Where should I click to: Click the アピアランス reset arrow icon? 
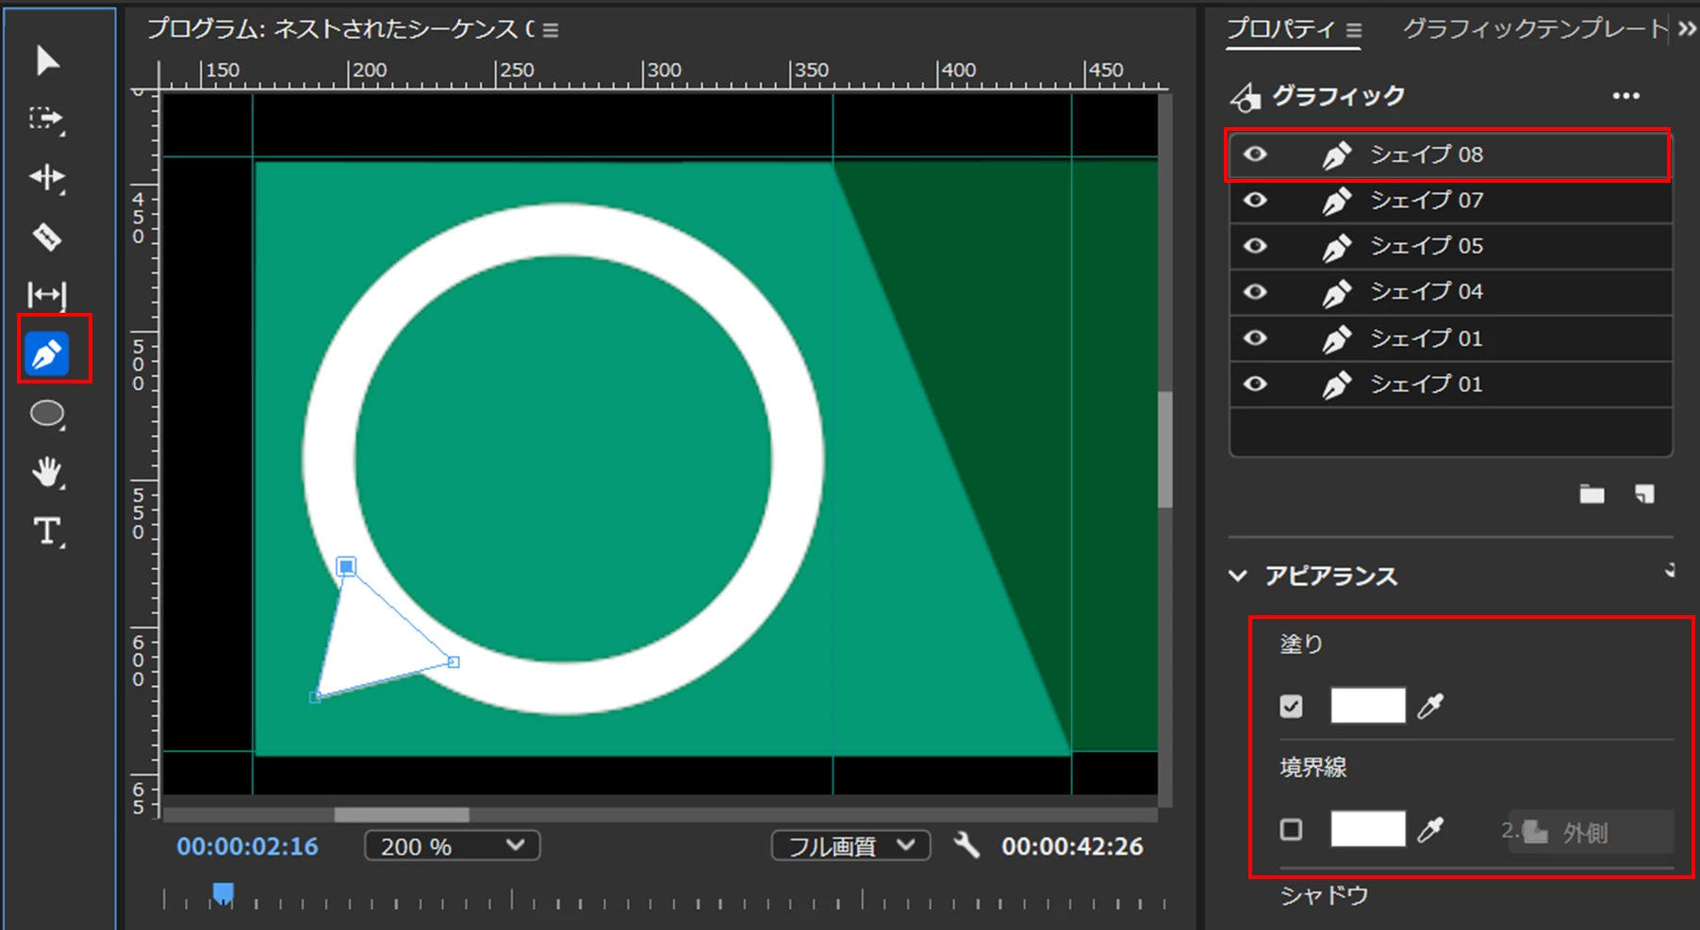pos(1670,570)
